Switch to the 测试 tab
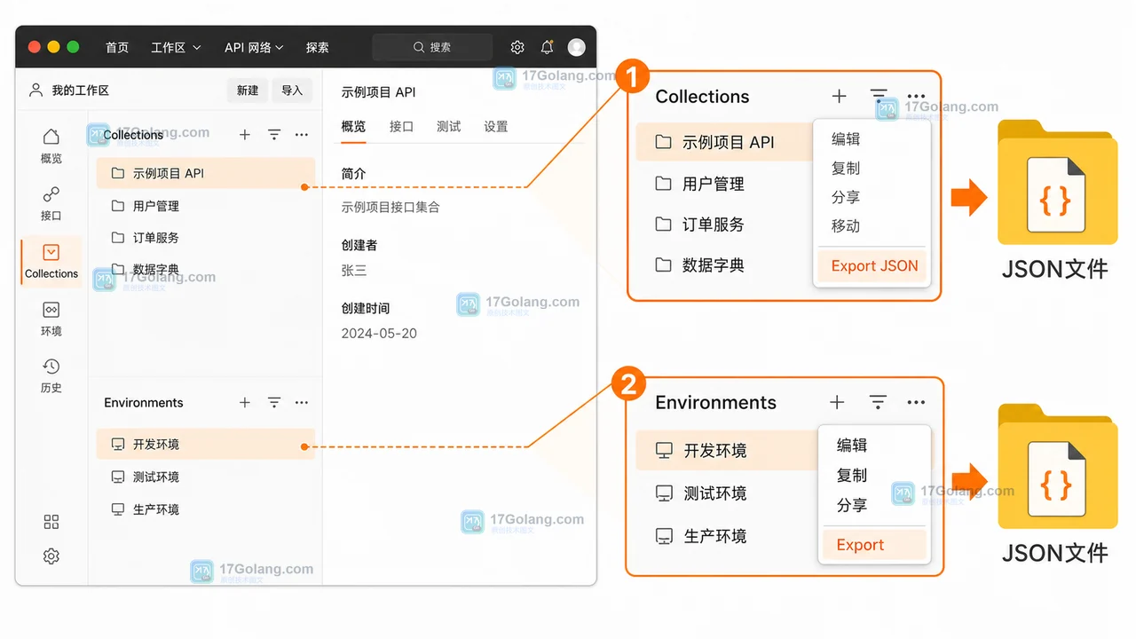This screenshot has width=1136, height=639. pyautogui.click(x=449, y=127)
